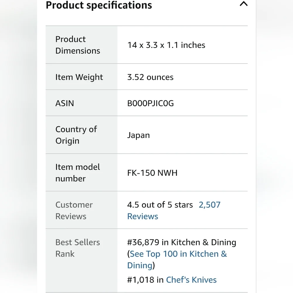Image resolution: width=293 pixels, height=293 pixels.
Task: Click the Country of Origin label
Action: point(76,135)
